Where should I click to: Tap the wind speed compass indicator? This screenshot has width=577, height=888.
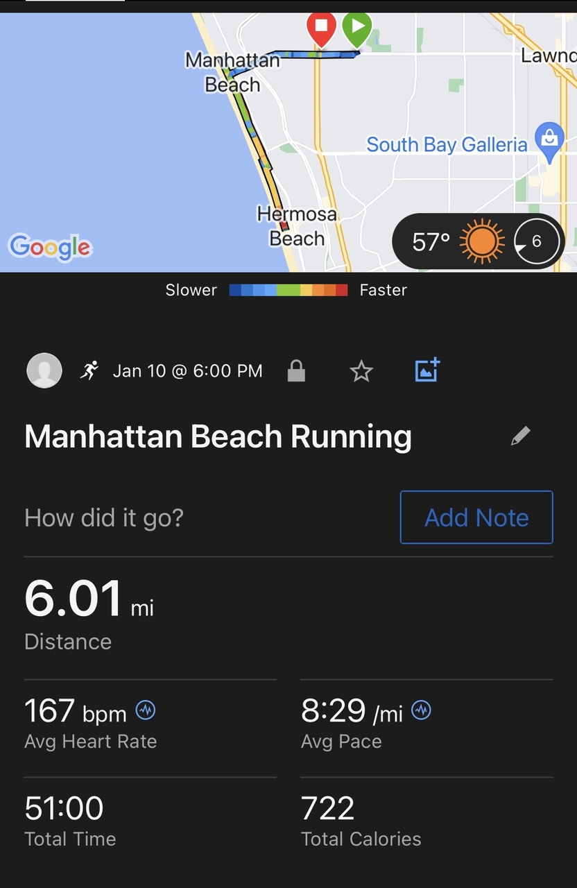[536, 242]
